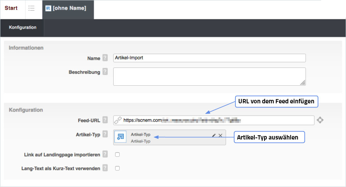This screenshot has height=187, width=346.
Task: Enable Link auf Landingpage importieren checkbox
Action: point(118,155)
